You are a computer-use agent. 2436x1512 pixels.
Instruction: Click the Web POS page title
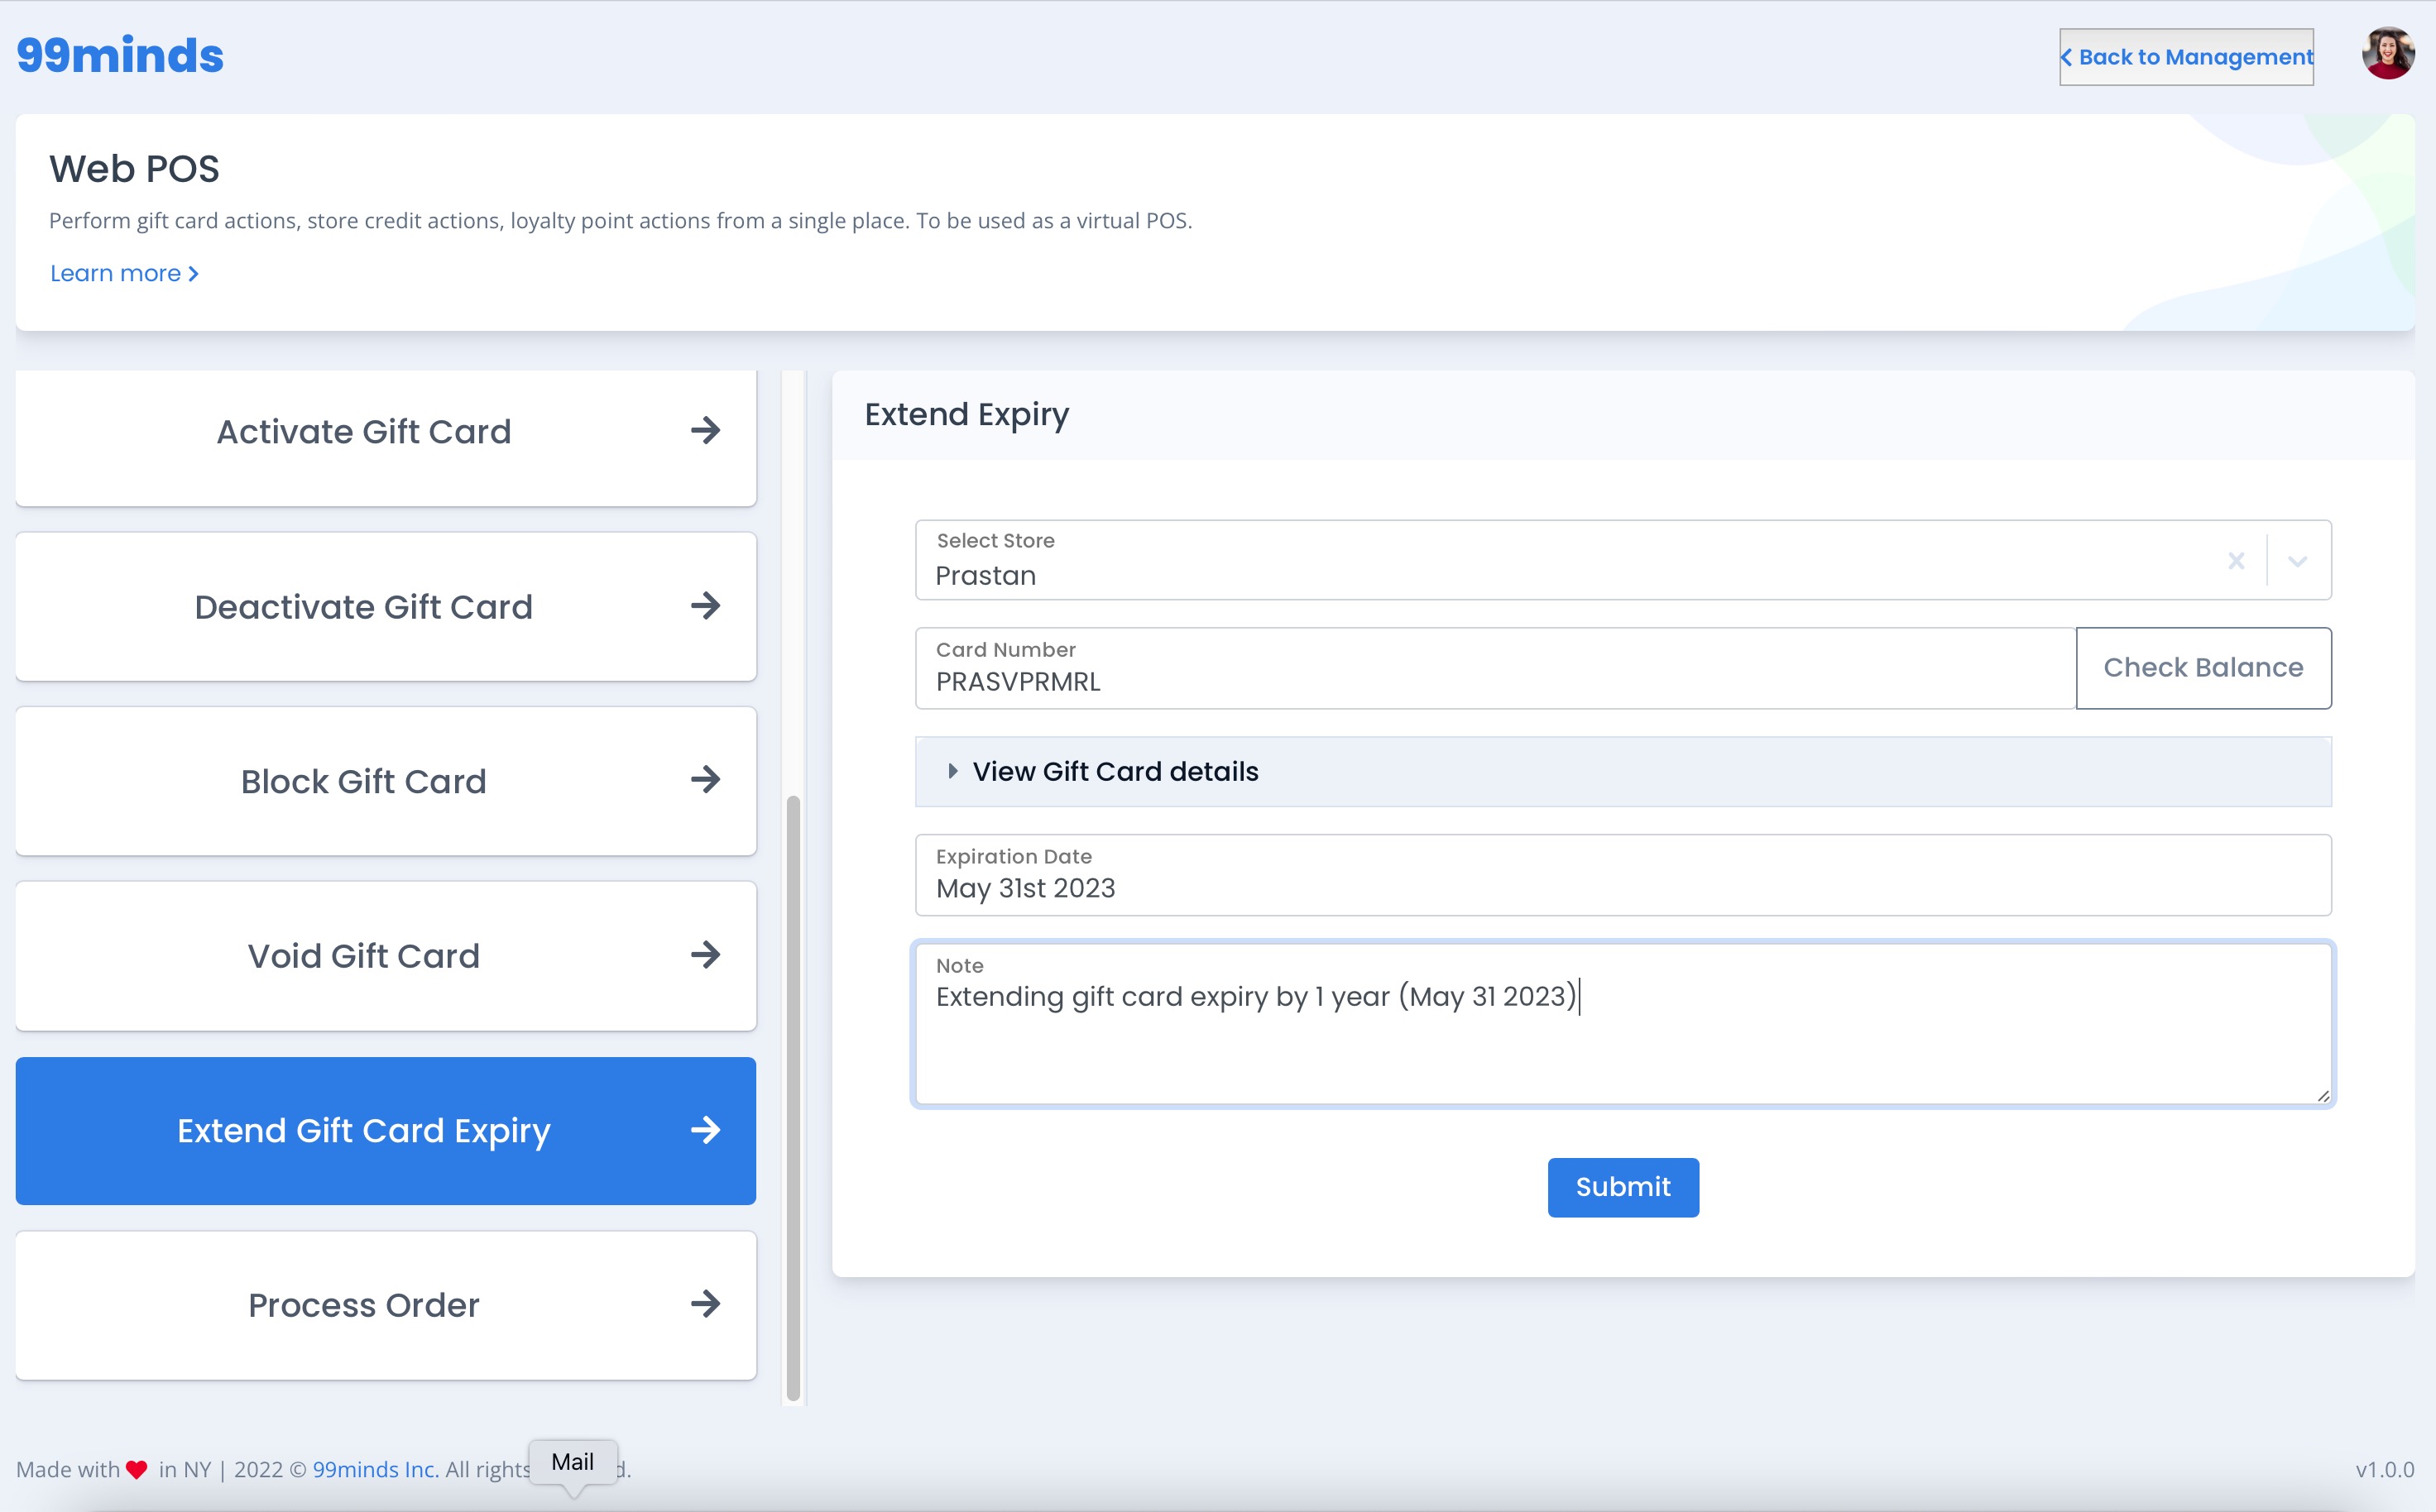pos(134,169)
